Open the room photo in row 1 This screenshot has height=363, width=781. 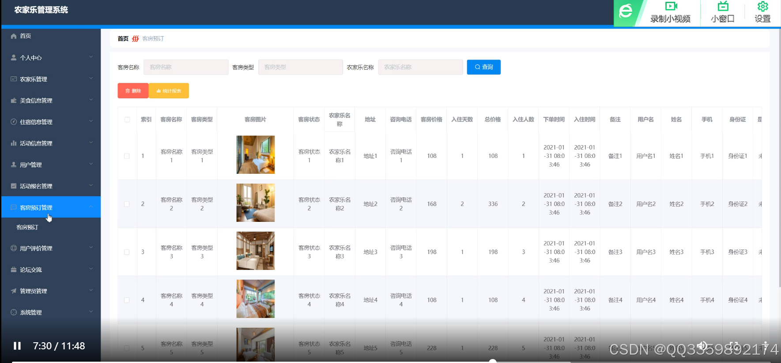pyautogui.click(x=256, y=155)
